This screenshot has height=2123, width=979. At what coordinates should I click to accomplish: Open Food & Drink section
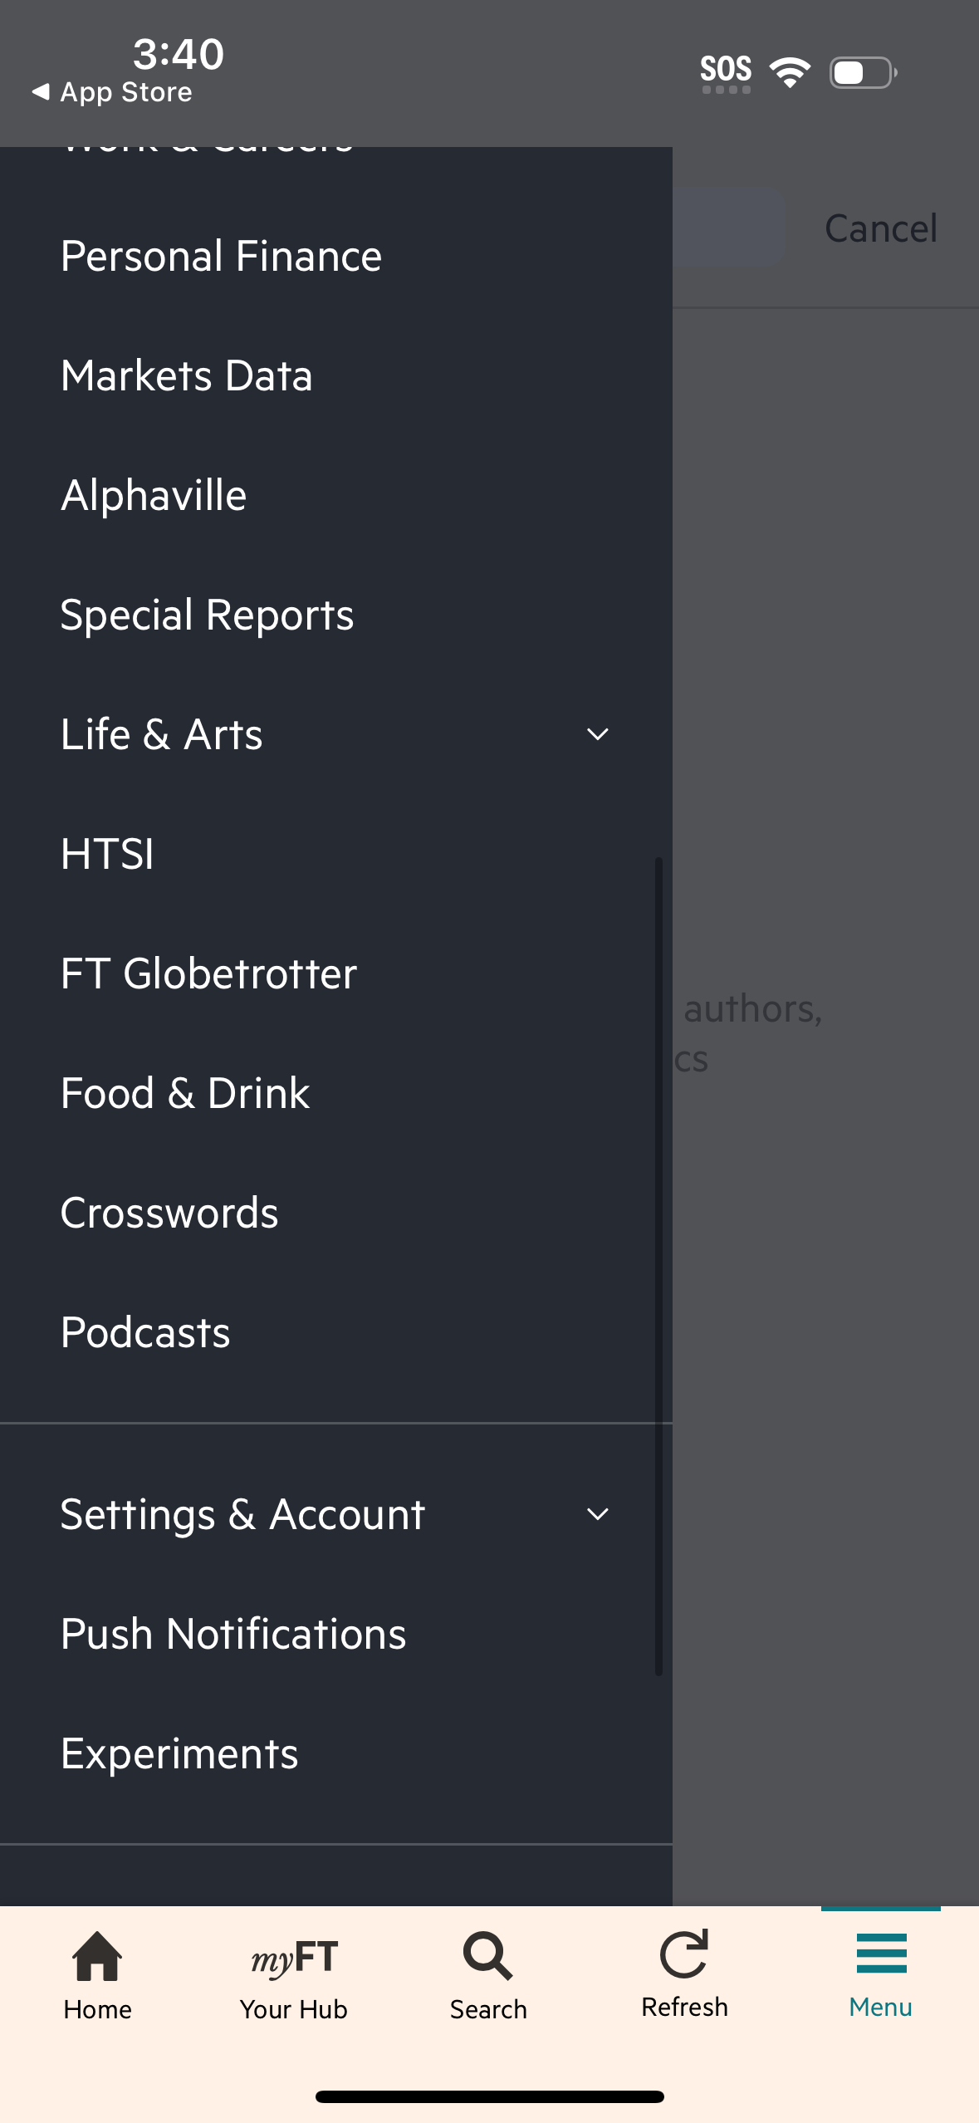tap(185, 1093)
